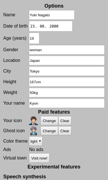Focus the Age years field
The width and height of the screenshot is (108, 180).
pos(34,38)
